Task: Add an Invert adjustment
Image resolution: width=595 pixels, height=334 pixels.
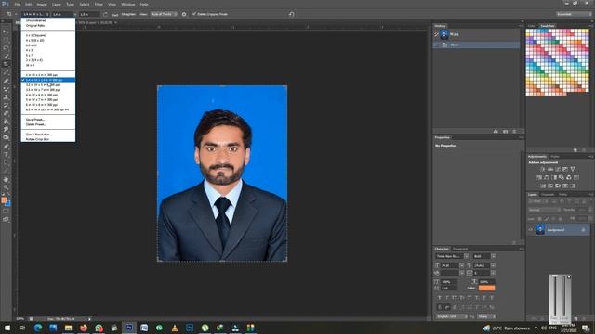Action: 543,186
